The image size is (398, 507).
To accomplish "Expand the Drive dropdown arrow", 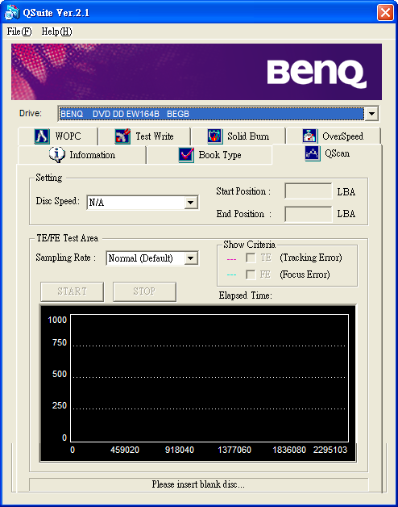I will point(371,114).
